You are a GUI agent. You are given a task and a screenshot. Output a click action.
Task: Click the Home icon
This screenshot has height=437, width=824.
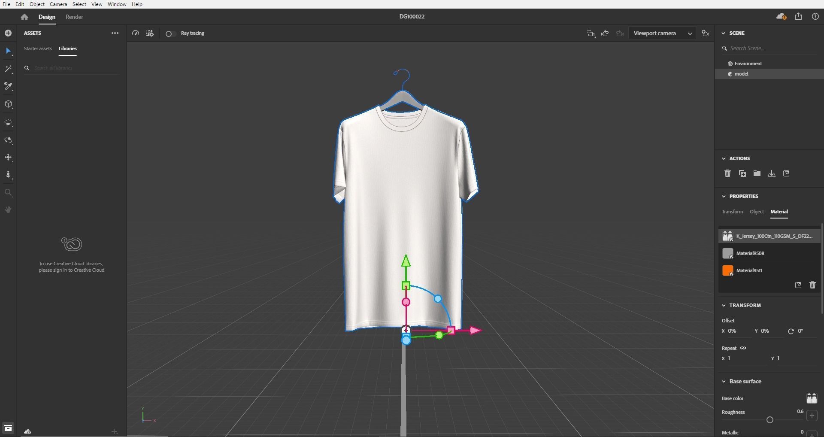point(24,17)
